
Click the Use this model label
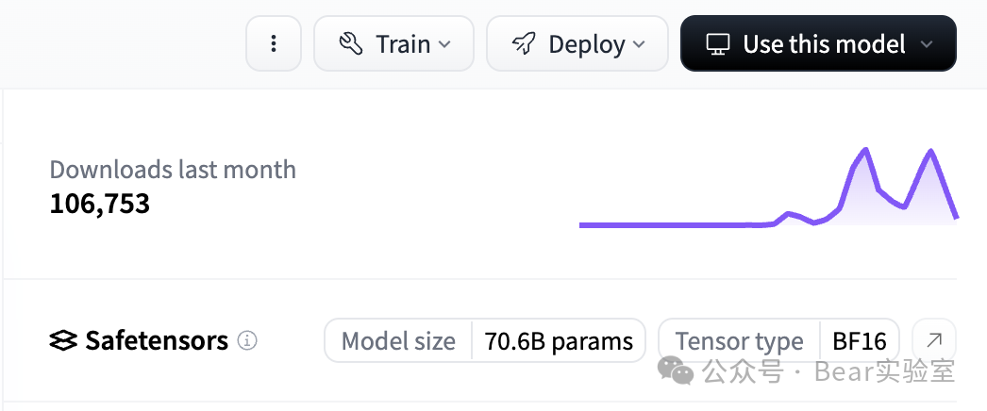(824, 44)
